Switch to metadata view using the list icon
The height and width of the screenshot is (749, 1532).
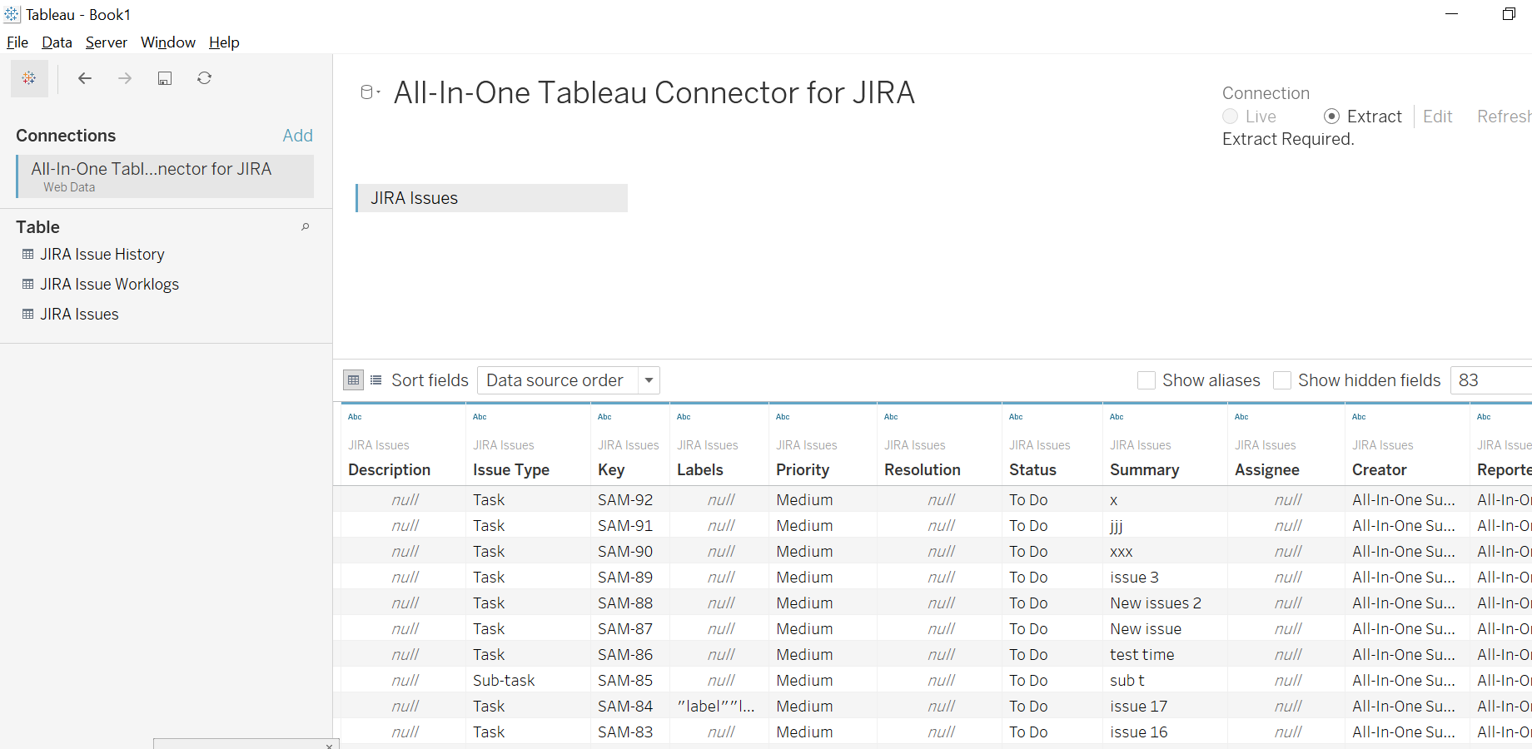point(376,379)
